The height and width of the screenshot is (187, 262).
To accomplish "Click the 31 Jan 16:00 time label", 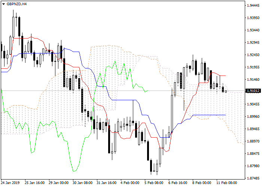I will tap(107, 183).
